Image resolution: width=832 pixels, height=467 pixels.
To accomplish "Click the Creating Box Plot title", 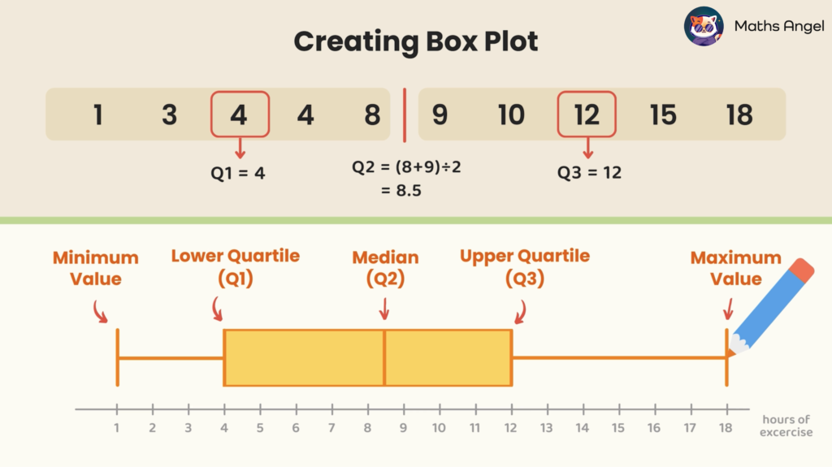I will pos(416,41).
